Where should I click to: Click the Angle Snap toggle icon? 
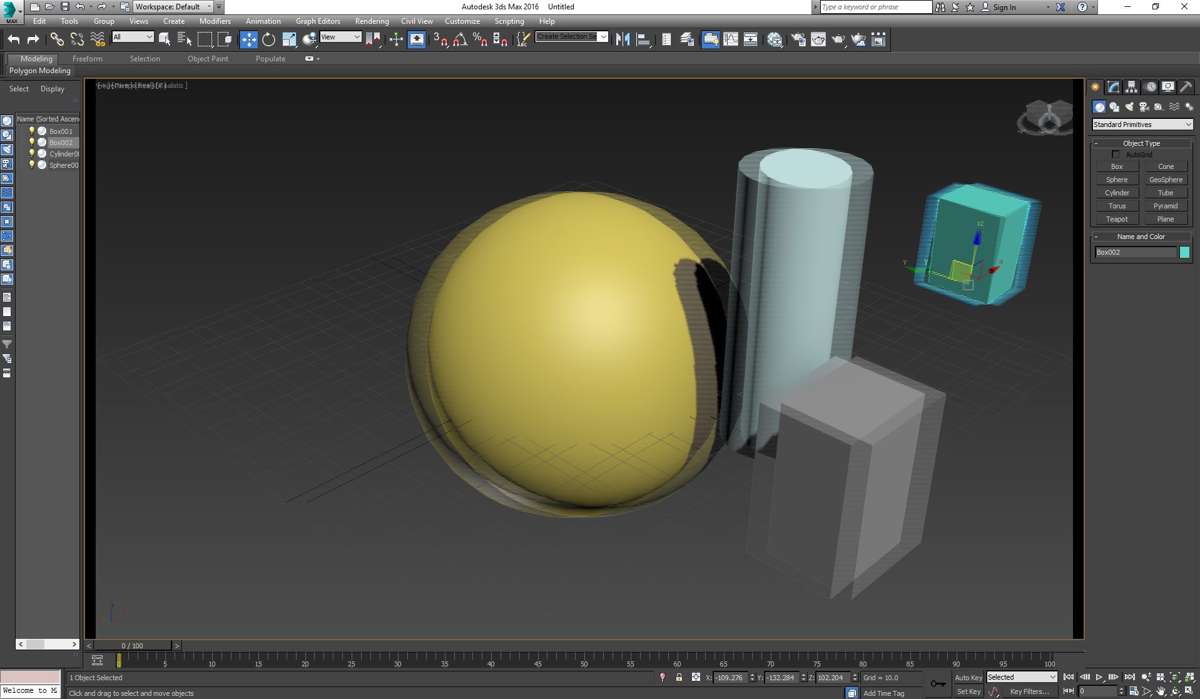click(460, 39)
